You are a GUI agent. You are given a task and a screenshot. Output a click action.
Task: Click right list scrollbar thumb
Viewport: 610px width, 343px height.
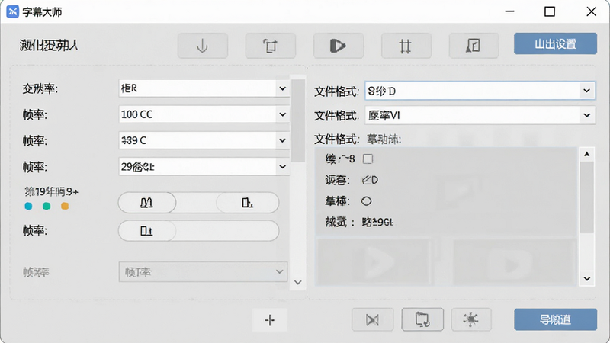coord(586,197)
